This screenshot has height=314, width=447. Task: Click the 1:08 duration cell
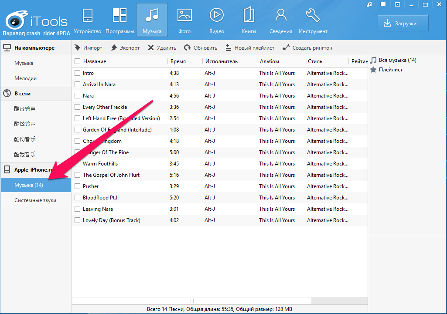click(x=174, y=130)
